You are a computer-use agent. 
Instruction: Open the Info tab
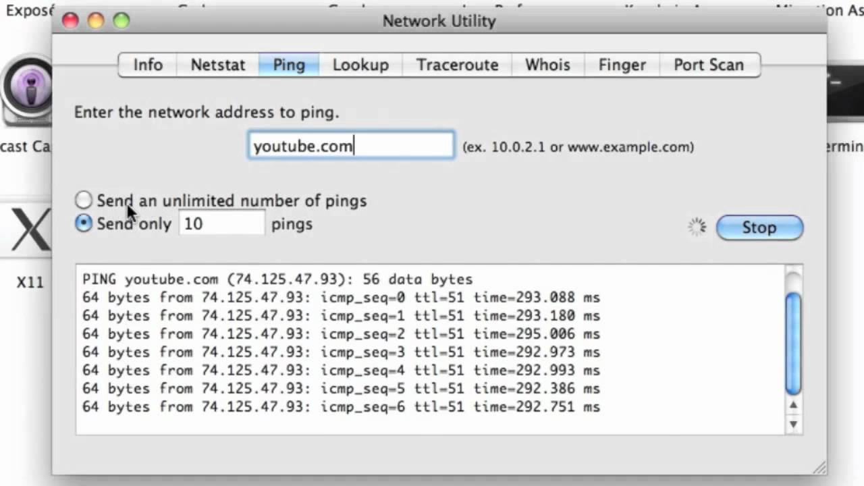tap(148, 65)
